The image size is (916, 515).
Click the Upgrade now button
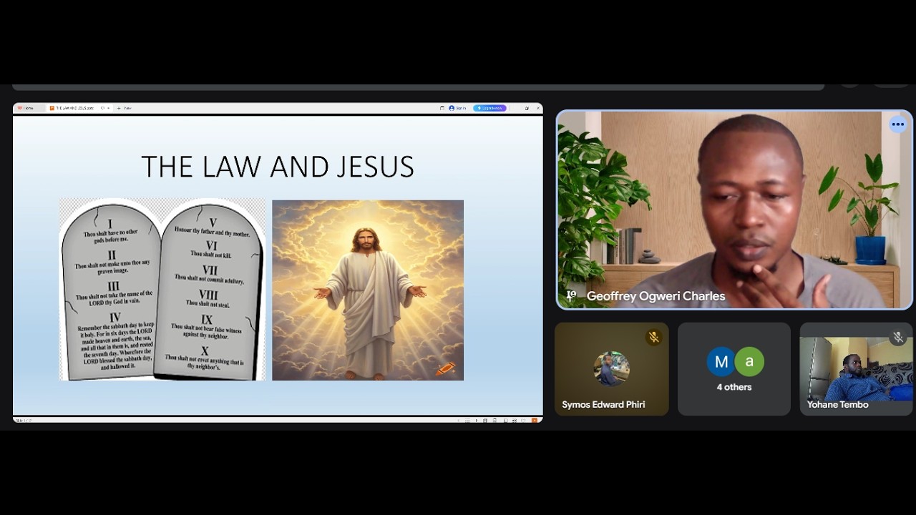pos(490,108)
